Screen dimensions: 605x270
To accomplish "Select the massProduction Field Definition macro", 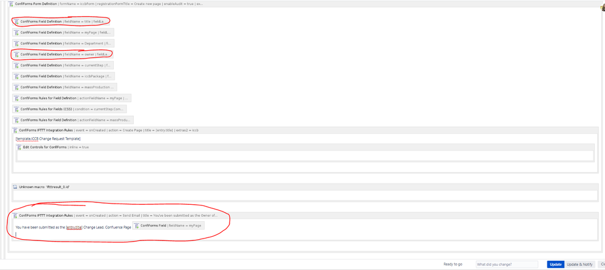I will pos(64,88).
